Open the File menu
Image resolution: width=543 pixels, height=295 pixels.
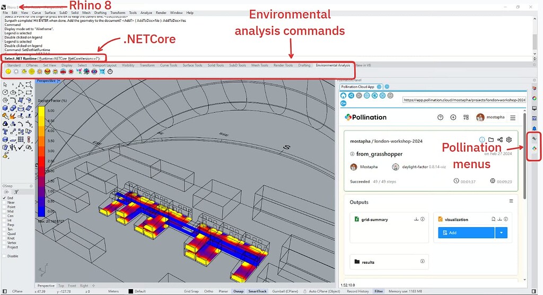tap(5, 13)
